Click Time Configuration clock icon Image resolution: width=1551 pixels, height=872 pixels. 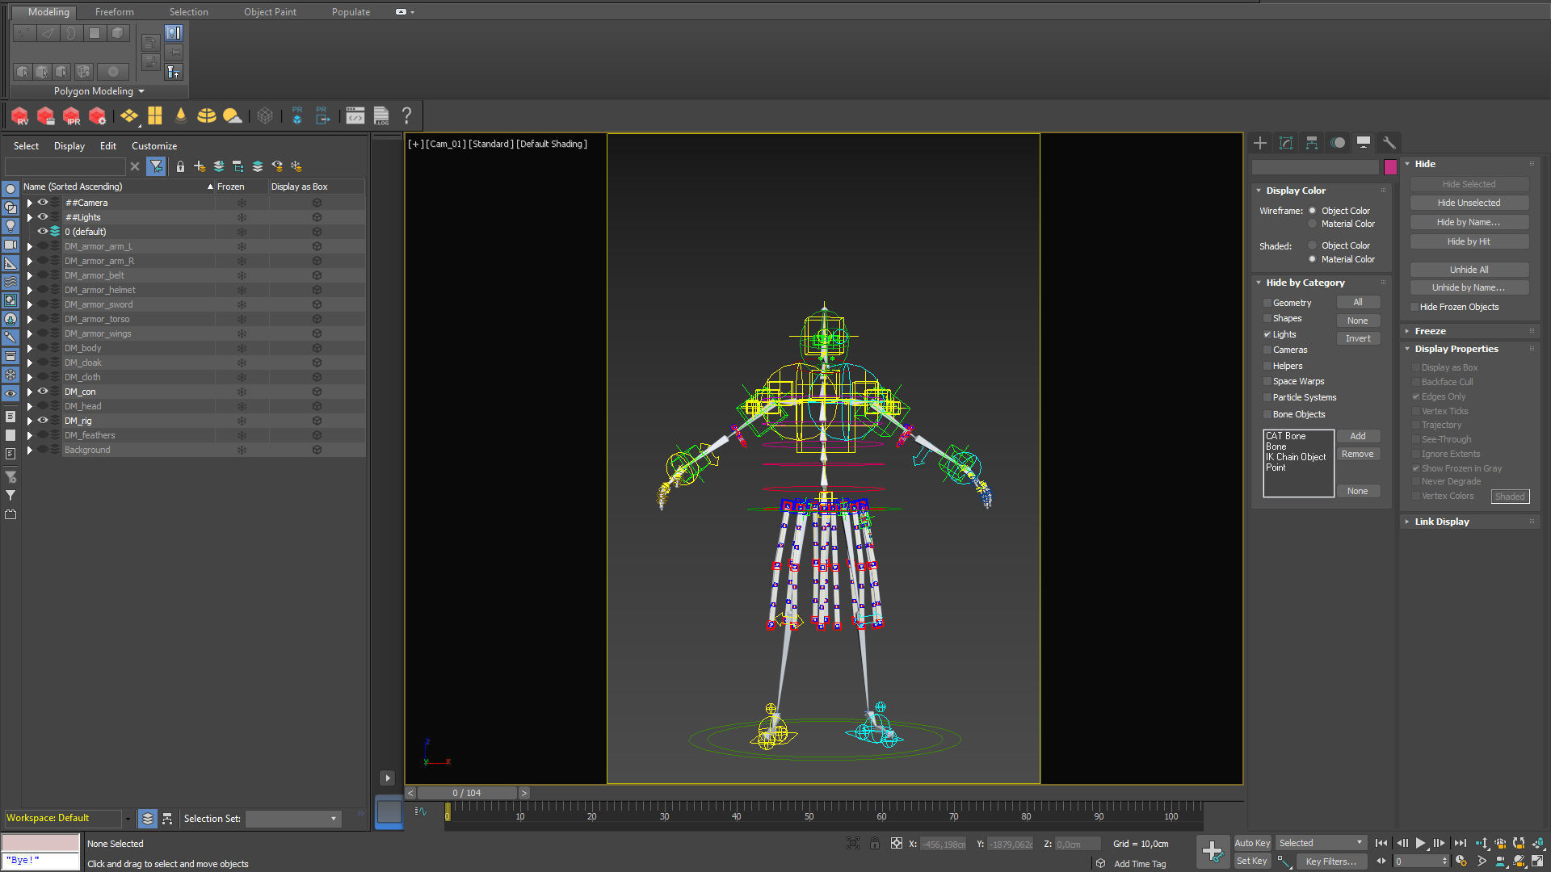pos(1461,861)
